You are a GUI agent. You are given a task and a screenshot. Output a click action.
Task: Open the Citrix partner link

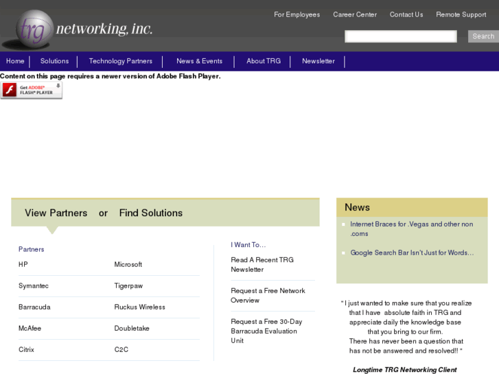pyautogui.click(x=26, y=350)
